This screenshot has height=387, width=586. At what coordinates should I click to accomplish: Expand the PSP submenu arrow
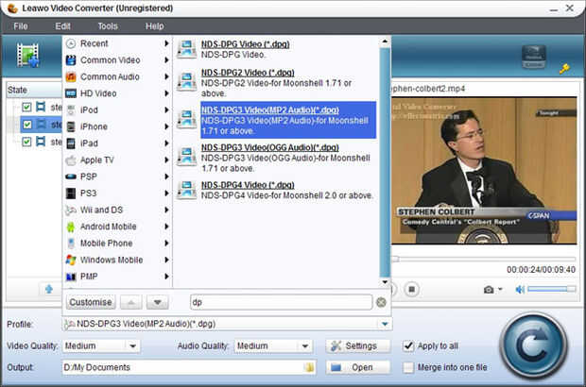(x=166, y=177)
